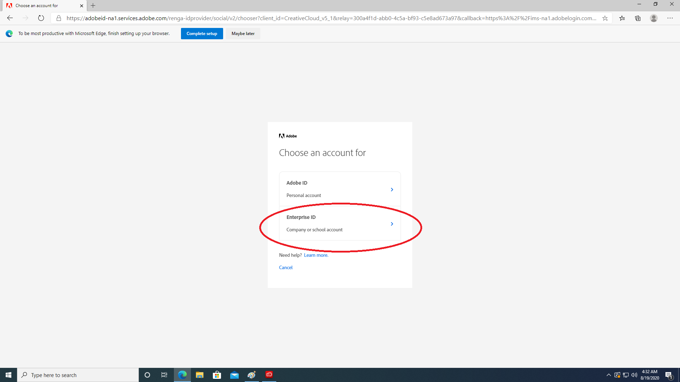Show hidden system tray icons
Image resolution: width=680 pixels, height=382 pixels.
pos(608,375)
